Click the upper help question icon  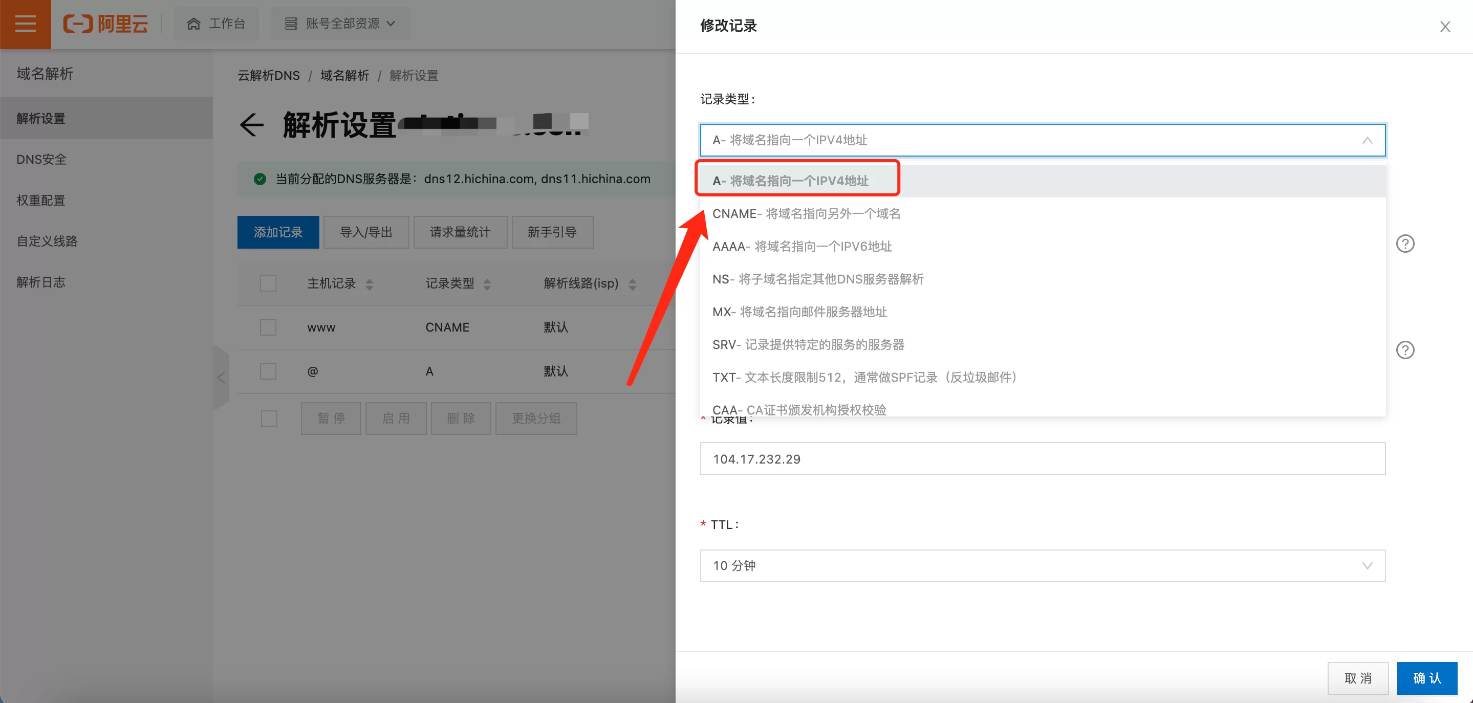[1405, 244]
